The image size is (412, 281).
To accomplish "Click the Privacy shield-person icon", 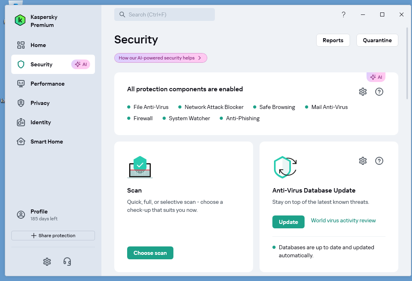I will [21, 103].
